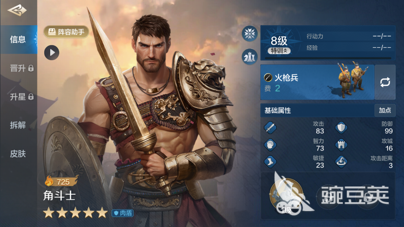Click the sword attack stat icon
The image size is (404, 227).
pyautogui.click(x=270, y=128)
